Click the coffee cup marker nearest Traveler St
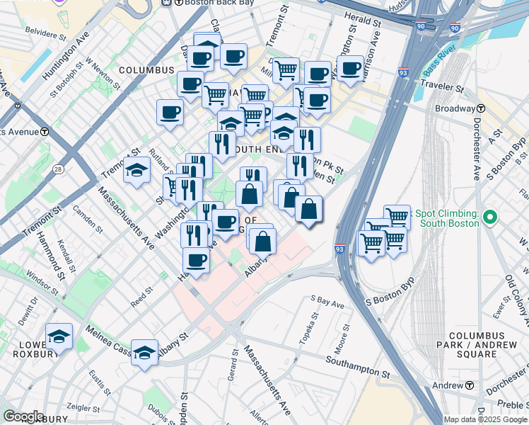 pos(350,69)
